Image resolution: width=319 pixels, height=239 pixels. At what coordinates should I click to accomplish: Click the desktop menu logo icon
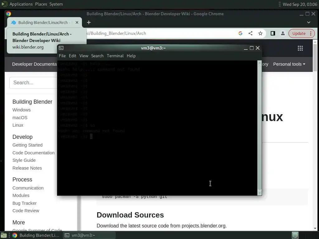coord(4,4)
